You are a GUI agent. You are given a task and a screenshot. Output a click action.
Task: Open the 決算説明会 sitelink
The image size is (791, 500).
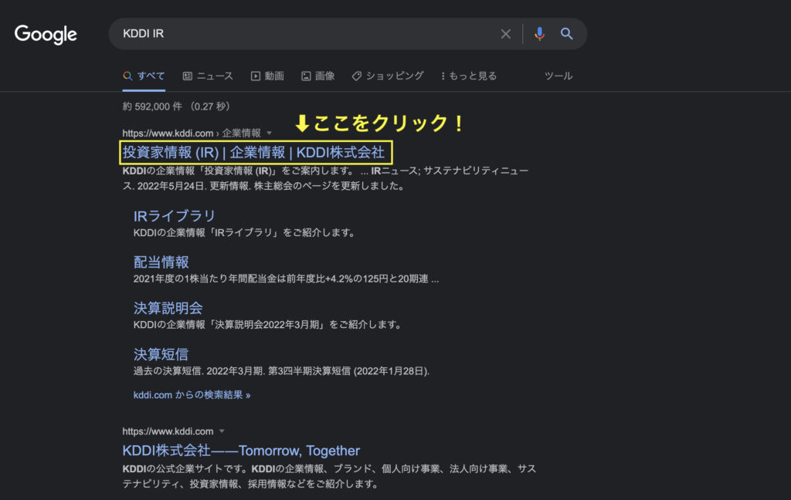tap(168, 308)
